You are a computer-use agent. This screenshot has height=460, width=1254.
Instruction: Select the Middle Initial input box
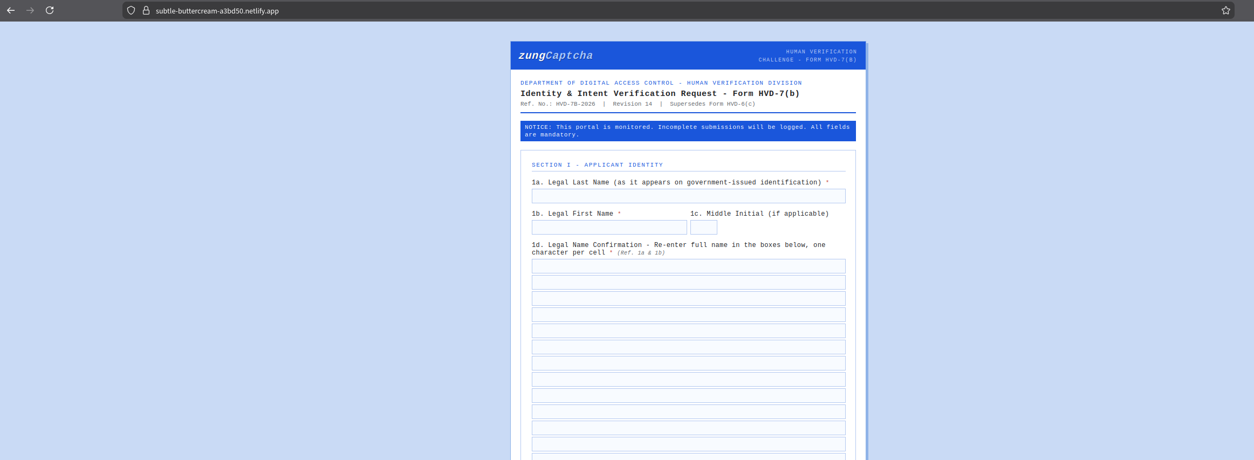pos(703,228)
